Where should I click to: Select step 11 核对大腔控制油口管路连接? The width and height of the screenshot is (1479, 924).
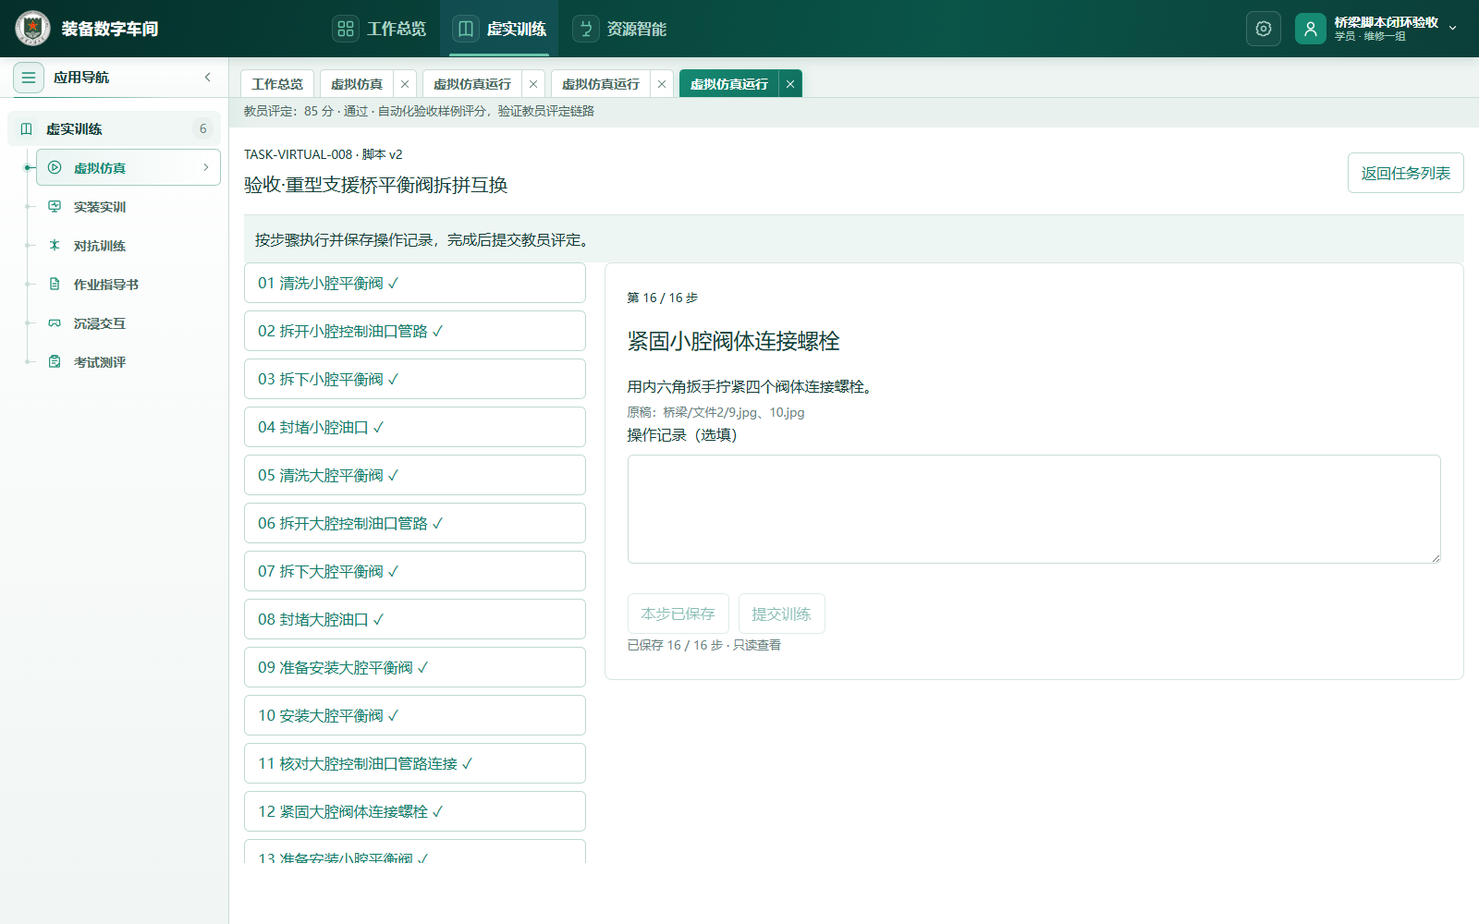click(x=415, y=763)
